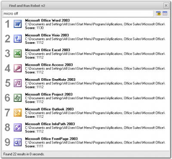The height and width of the screenshot is (159, 172).
Task: Click the Word 2003 application icon
Action: [18, 24]
